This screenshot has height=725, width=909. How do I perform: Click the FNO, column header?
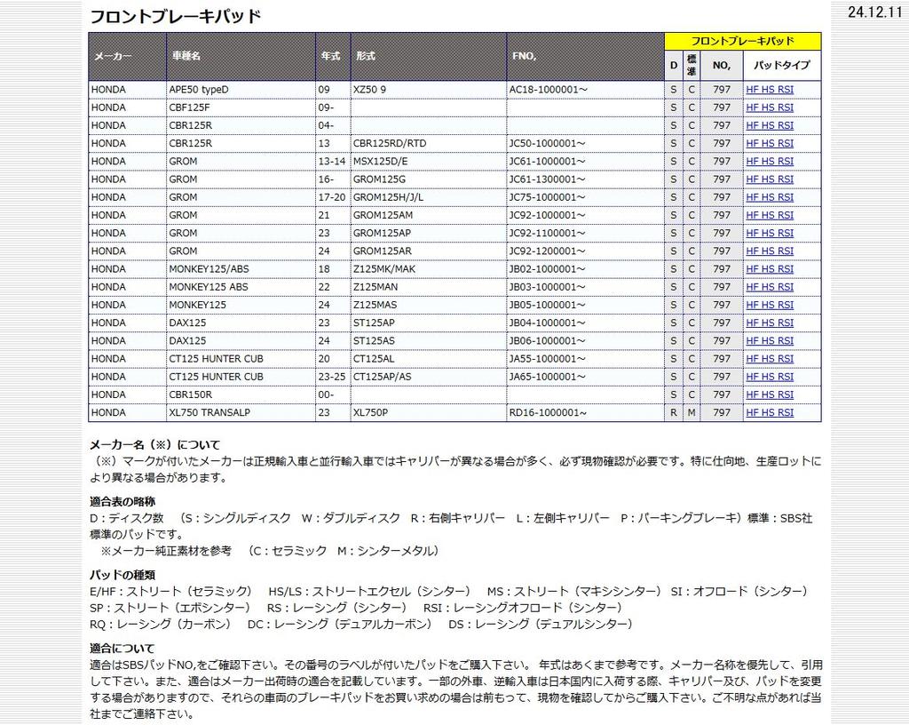(524, 56)
